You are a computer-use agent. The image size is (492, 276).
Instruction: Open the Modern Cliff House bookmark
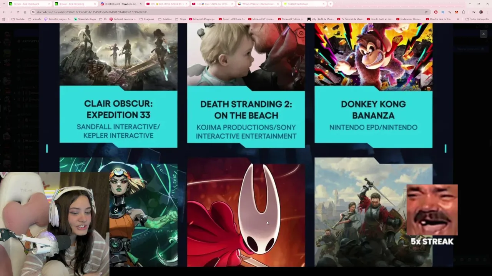(x=261, y=19)
